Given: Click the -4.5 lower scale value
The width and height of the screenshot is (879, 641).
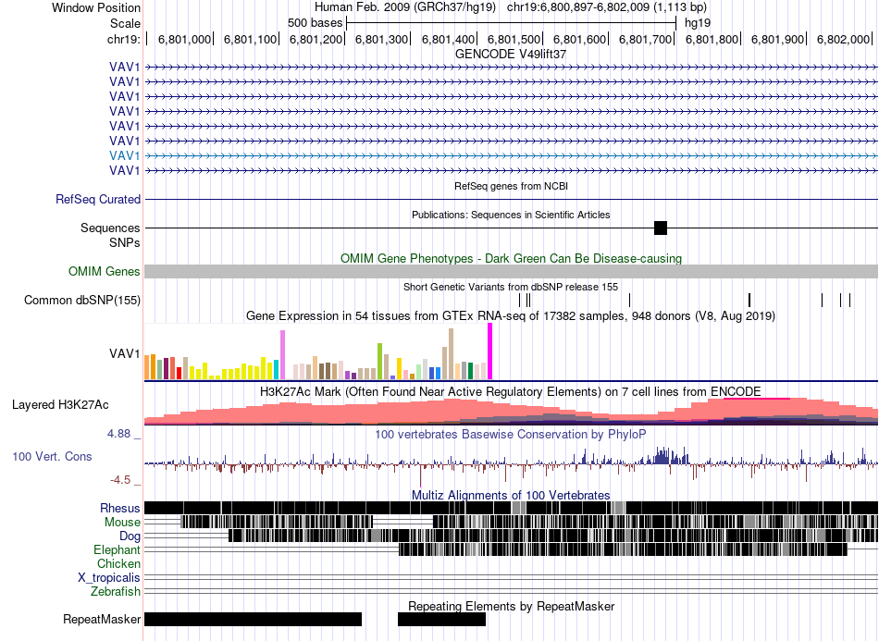Looking at the screenshot, I should [120, 480].
